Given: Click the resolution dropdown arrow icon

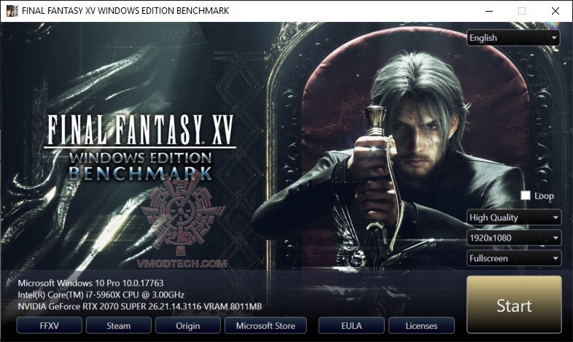Looking at the screenshot, I should (x=556, y=238).
